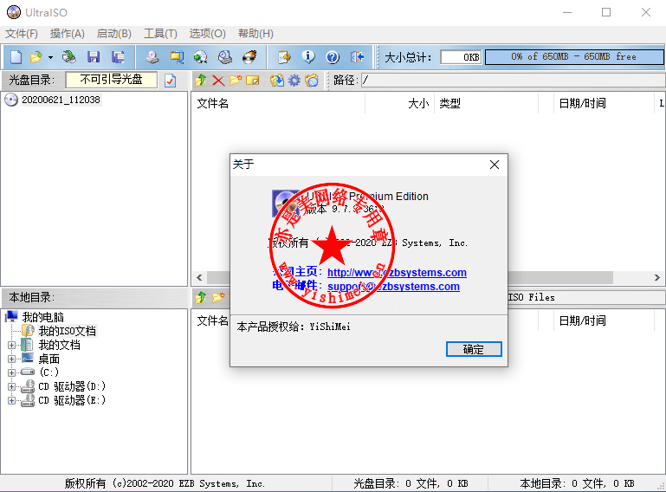
Task: Click the Extract files icon
Action: pyautogui.click(x=277, y=81)
